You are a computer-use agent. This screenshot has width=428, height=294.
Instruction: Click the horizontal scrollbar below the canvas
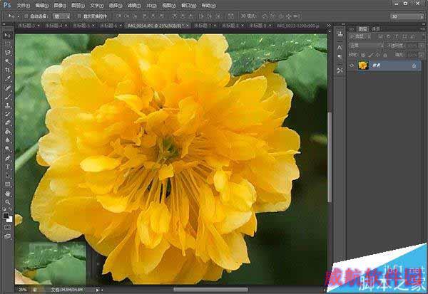pyautogui.click(x=210, y=289)
